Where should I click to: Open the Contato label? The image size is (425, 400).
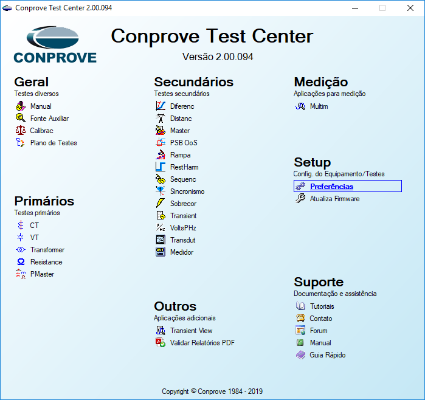(x=320, y=319)
